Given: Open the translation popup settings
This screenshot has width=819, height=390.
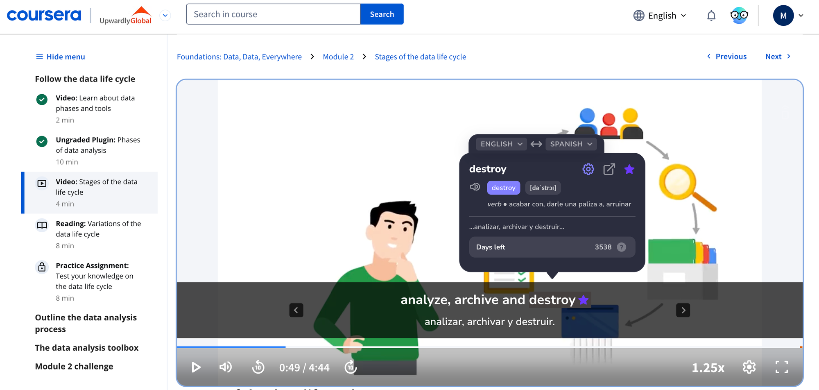Looking at the screenshot, I should click(588, 169).
